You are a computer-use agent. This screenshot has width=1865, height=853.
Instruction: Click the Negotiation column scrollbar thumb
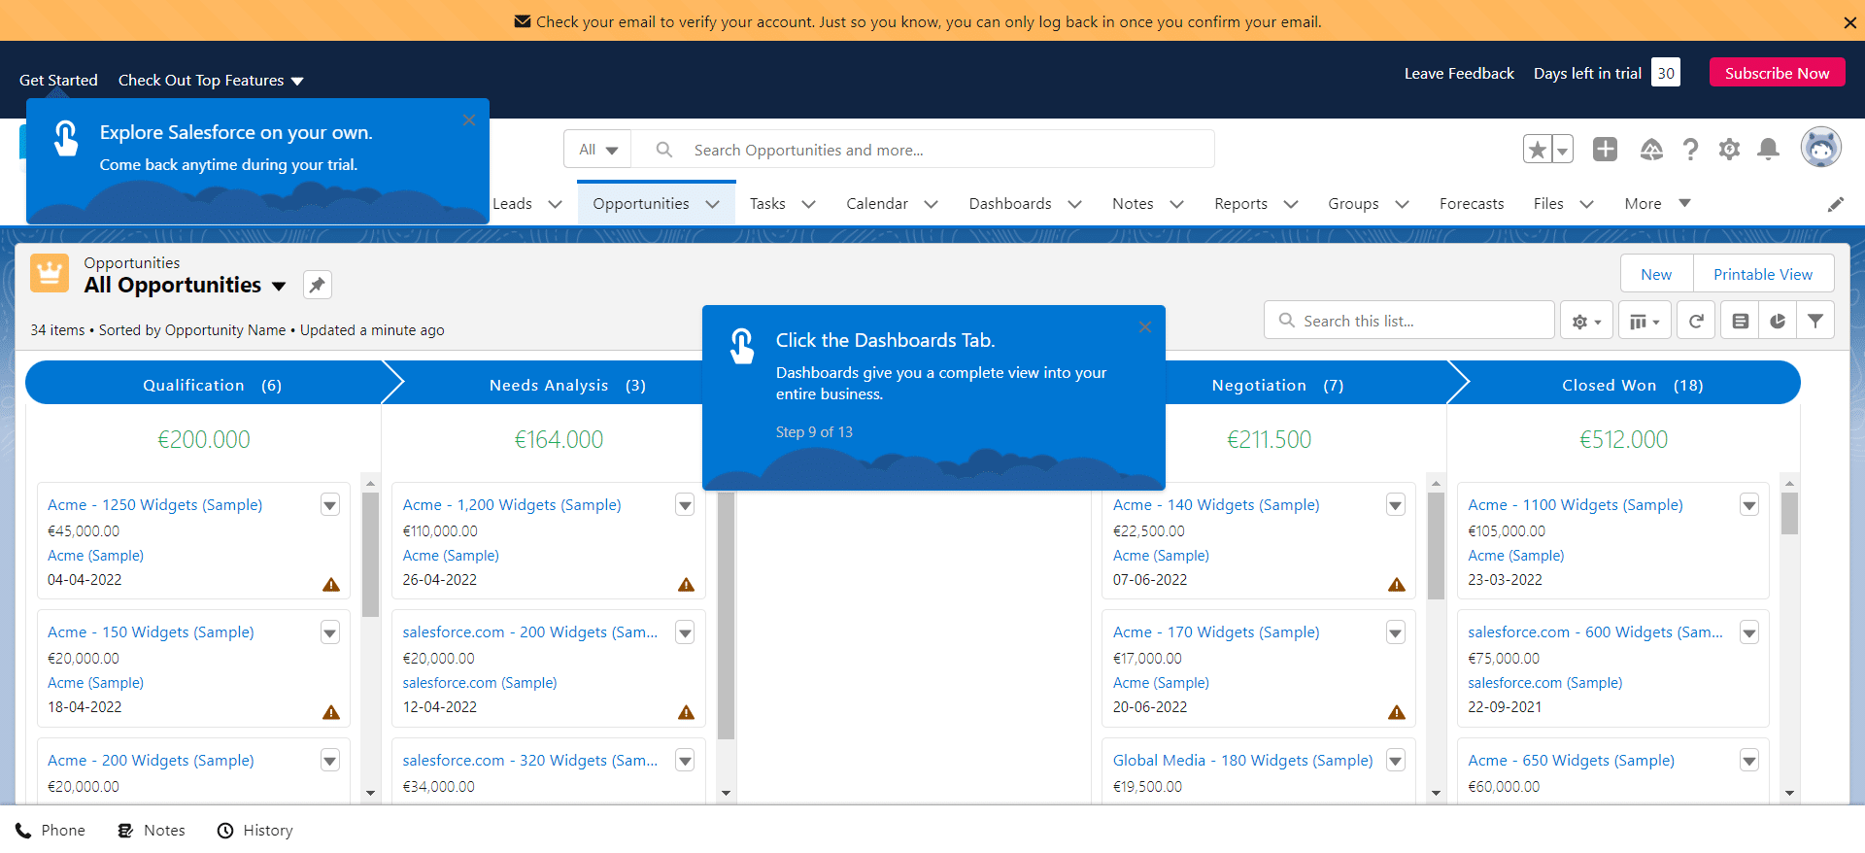1436,546
